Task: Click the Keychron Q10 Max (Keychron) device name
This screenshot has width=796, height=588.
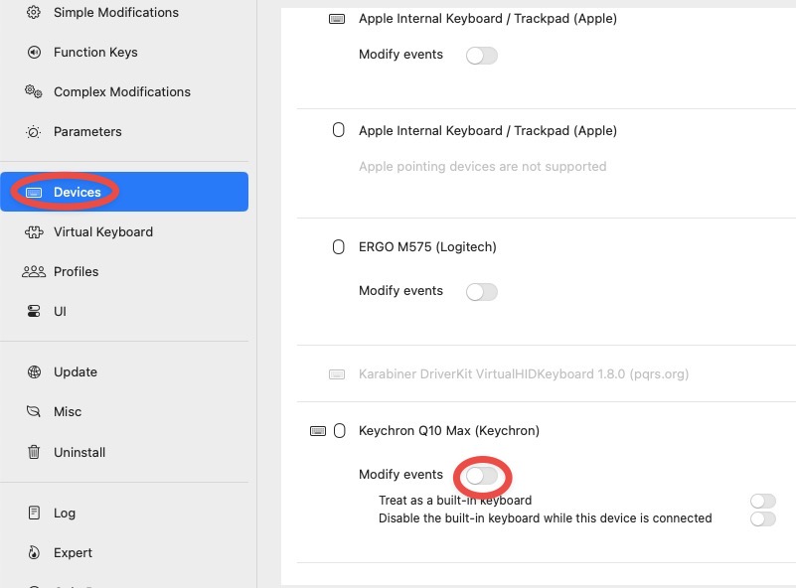Action: point(449,431)
